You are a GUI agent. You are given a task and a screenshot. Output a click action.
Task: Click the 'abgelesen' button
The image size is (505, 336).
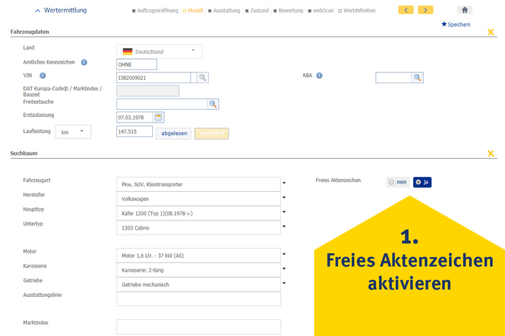[x=173, y=133]
